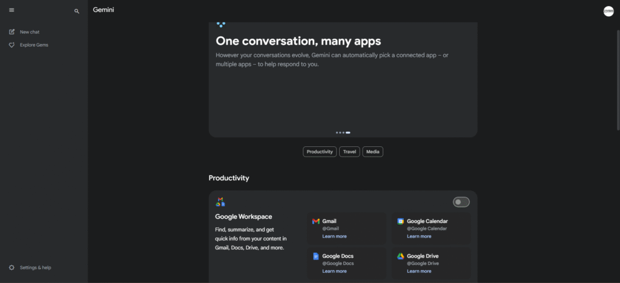620x283 pixels.
Task: Click the '@Google Drive' handle text
Action: [423, 263]
